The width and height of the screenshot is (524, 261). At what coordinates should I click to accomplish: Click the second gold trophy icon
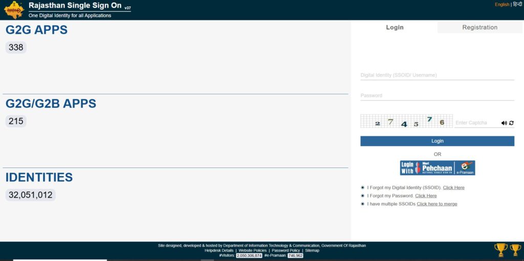515,250
